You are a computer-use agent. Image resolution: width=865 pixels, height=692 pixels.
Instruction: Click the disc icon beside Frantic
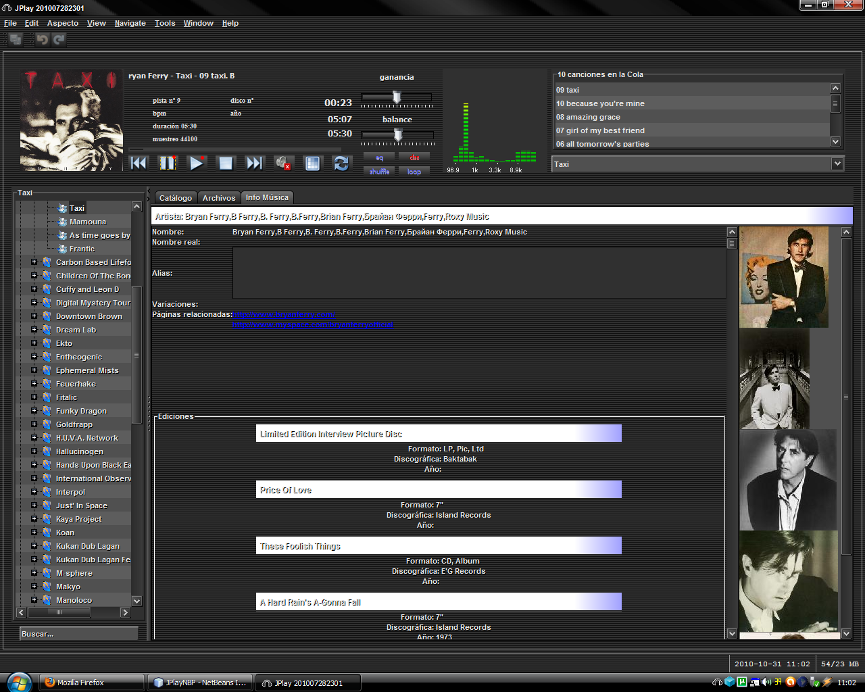click(62, 249)
